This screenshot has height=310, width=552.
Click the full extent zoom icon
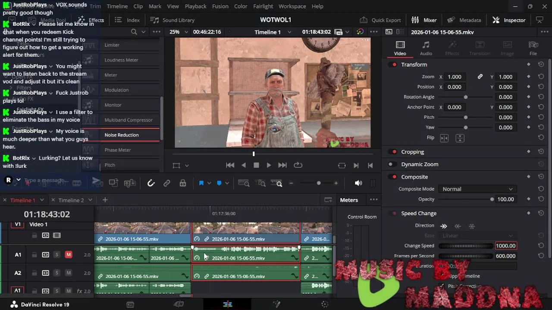coord(244,183)
